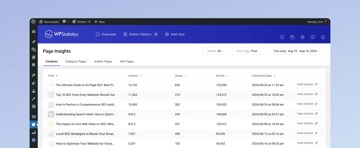Open the Tools wrench sidebar icon
Image resolution: width=360 pixels, height=148 pixels.
[x=34, y=99]
